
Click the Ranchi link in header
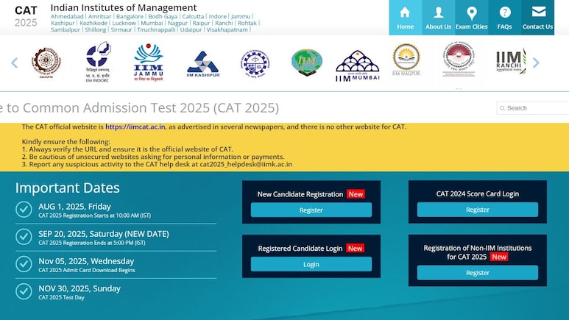[x=224, y=23]
